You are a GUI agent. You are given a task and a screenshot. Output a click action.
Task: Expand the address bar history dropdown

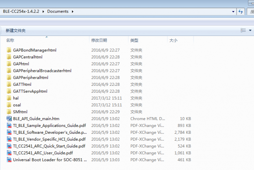pyautogui.click(x=233, y=11)
